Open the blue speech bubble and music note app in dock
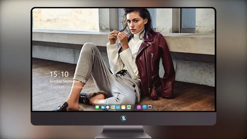The image size is (247, 139). [113, 107]
